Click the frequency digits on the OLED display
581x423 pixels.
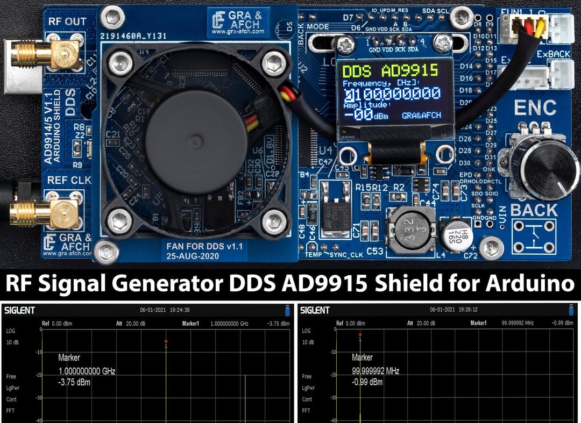pos(392,94)
